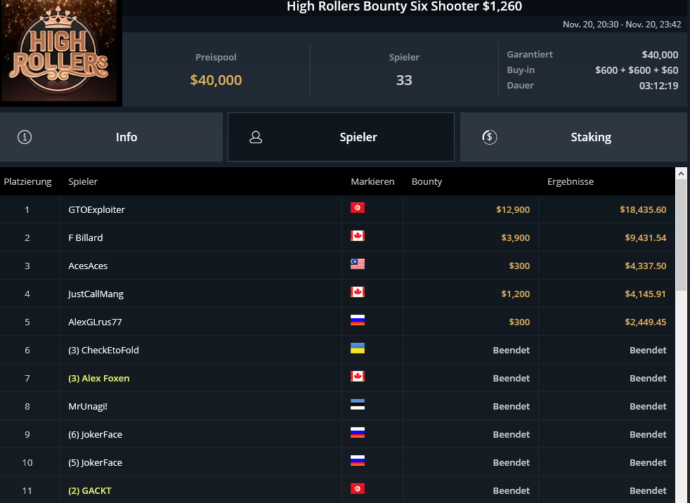
Task: Click the player silhouette icon on Spieler tab
Action: [x=256, y=137]
